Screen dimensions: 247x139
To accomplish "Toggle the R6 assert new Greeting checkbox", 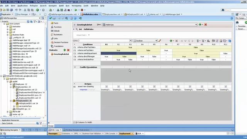I will point(166,86).
